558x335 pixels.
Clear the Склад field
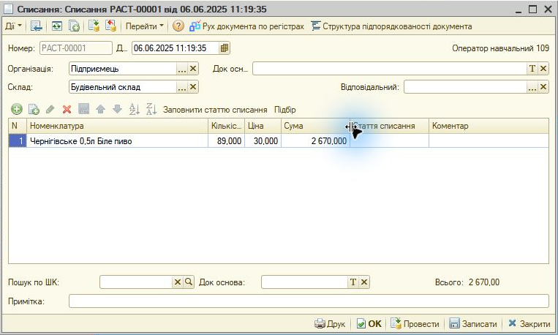coord(193,87)
